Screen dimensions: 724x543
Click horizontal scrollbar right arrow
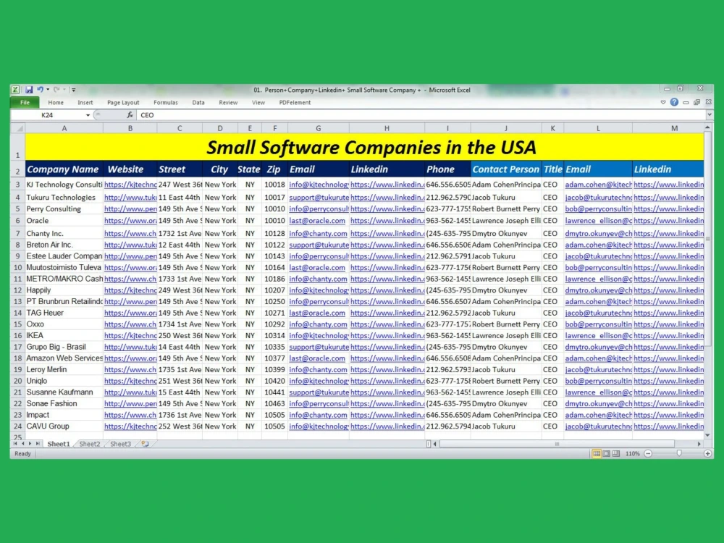pyautogui.click(x=699, y=444)
